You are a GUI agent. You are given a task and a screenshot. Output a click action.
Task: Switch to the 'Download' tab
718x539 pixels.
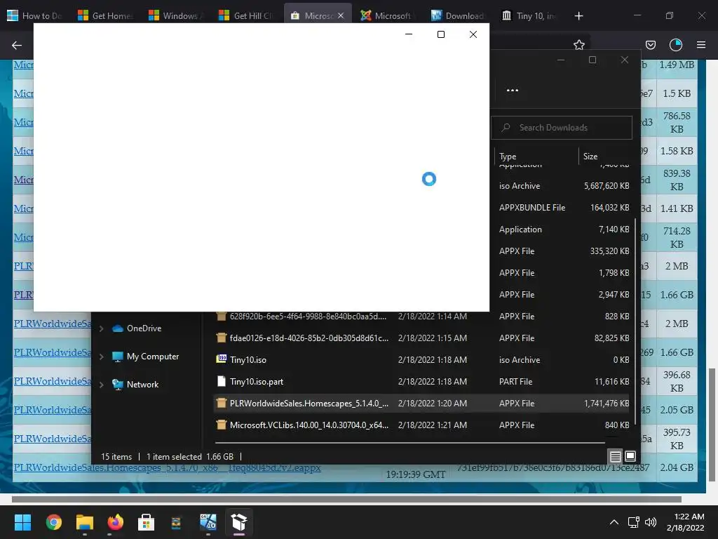(x=458, y=16)
